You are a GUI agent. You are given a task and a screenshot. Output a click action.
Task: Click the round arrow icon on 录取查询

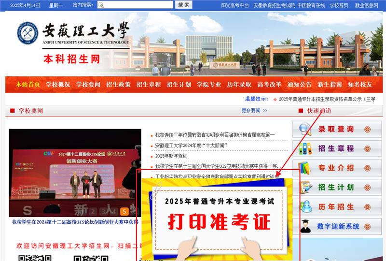coord(367,129)
